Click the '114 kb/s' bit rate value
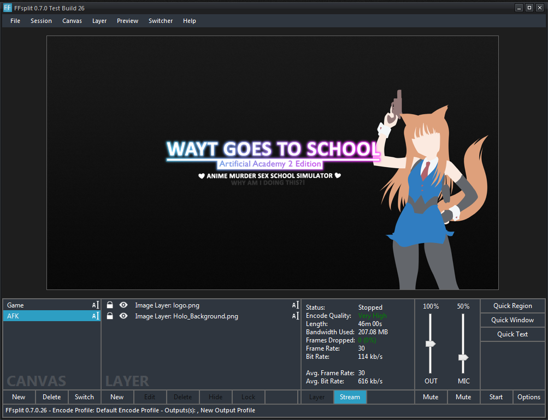Viewport: 548px width, 420px height. click(370, 357)
